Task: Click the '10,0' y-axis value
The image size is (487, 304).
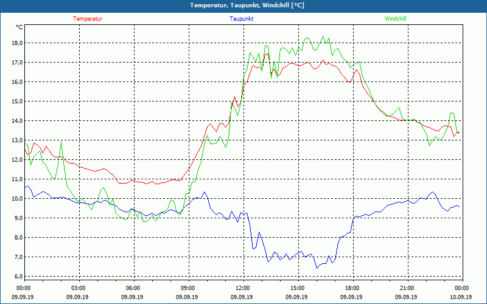Action: click(18, 199)
